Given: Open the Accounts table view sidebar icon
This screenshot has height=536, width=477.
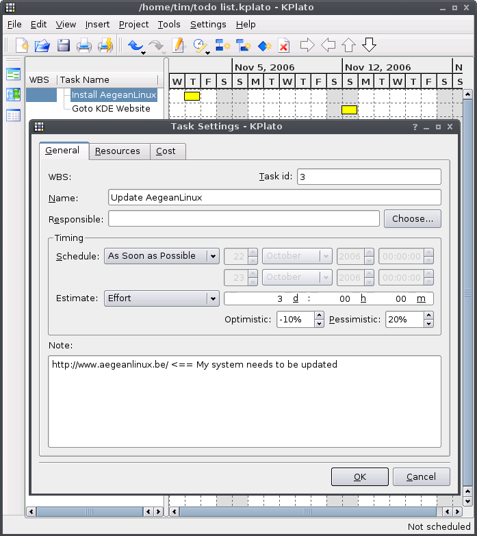Looking at the screenshot, I should (x=13, y=116).
